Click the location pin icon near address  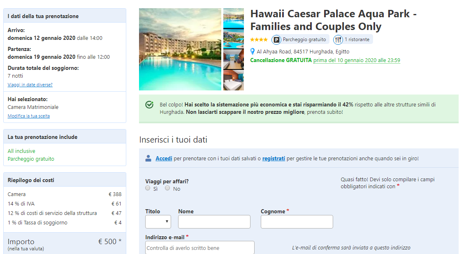pyautogui.click(x=253, y=51)
